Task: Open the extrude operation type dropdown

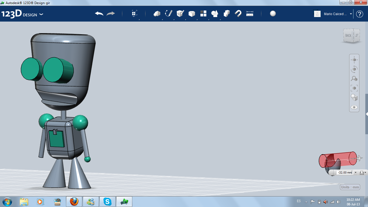Action: [363, 172]
